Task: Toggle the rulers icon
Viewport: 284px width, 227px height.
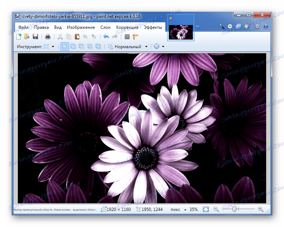Action: coord(135,36)
